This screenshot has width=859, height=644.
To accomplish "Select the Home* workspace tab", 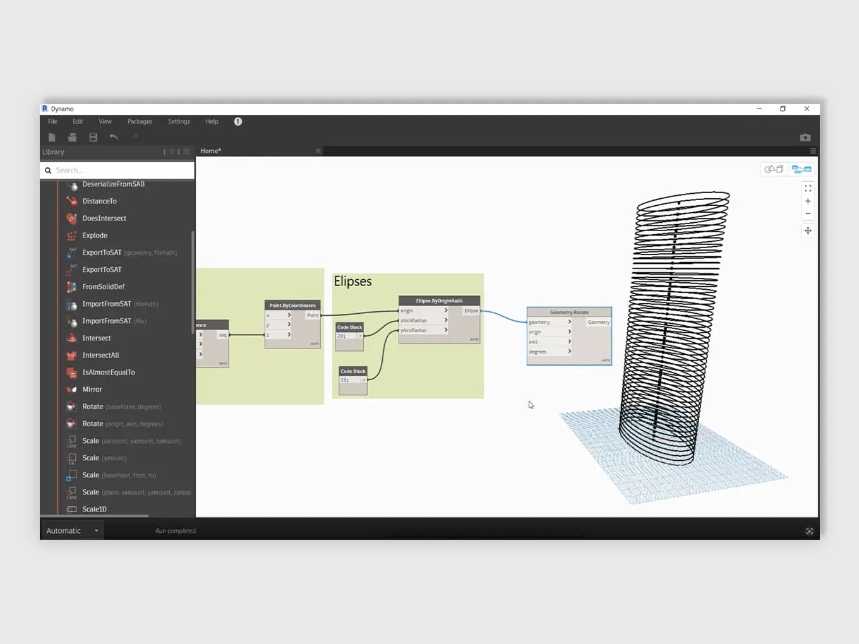I will (211, 151).
